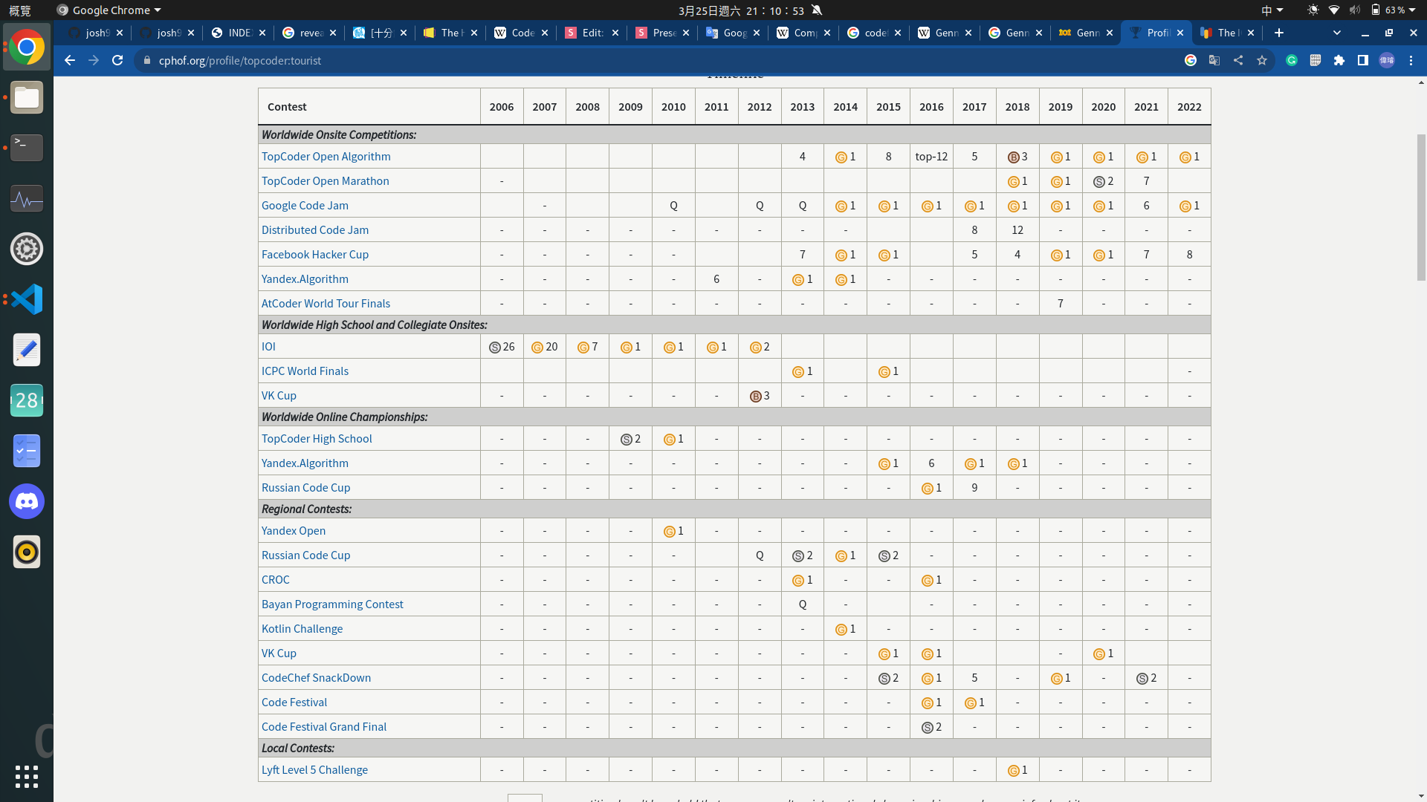The image size is (1427, 802).
Task: Open the Chrome three-dot menu
Action: (x=1411, y=60)
